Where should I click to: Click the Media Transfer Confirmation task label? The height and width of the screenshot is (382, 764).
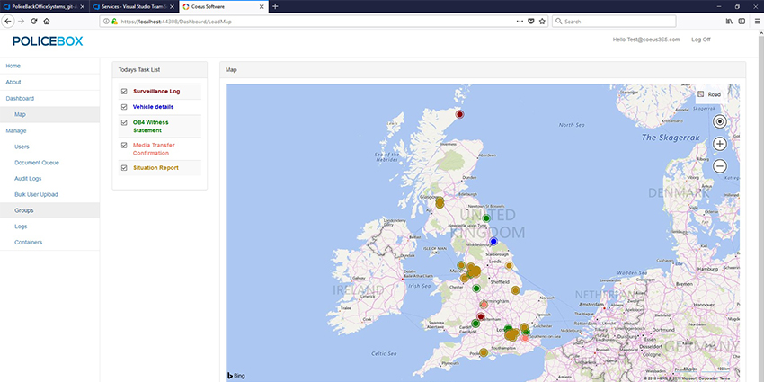pyautogui.click(x=153, y=148)
